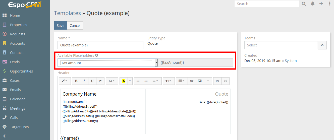Toggle bold formatting in Header editor
The width and height of the screenshot is (334, 140).
point(76,81)
